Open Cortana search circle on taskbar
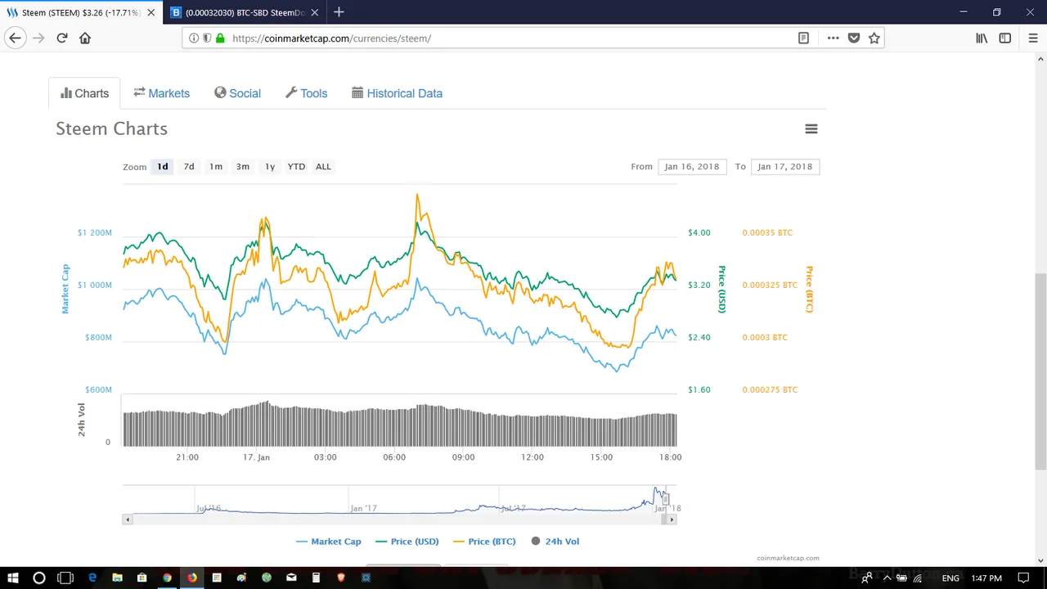The height and width of the screenshot is (589, 1047). point(38,578)
